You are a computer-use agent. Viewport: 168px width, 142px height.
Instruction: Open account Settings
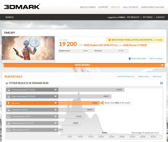148,17
